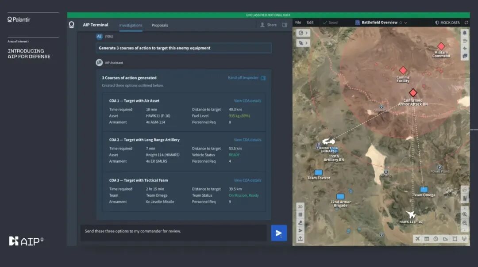
Task: Click the message input field
Action: 173,233
